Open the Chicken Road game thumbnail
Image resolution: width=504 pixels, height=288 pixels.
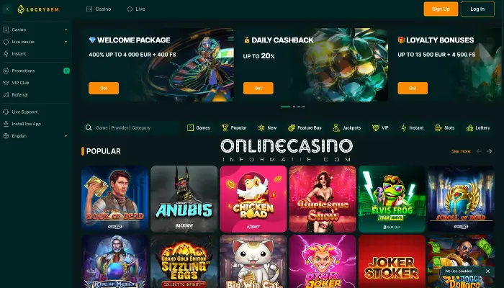(x=253, y=199)
